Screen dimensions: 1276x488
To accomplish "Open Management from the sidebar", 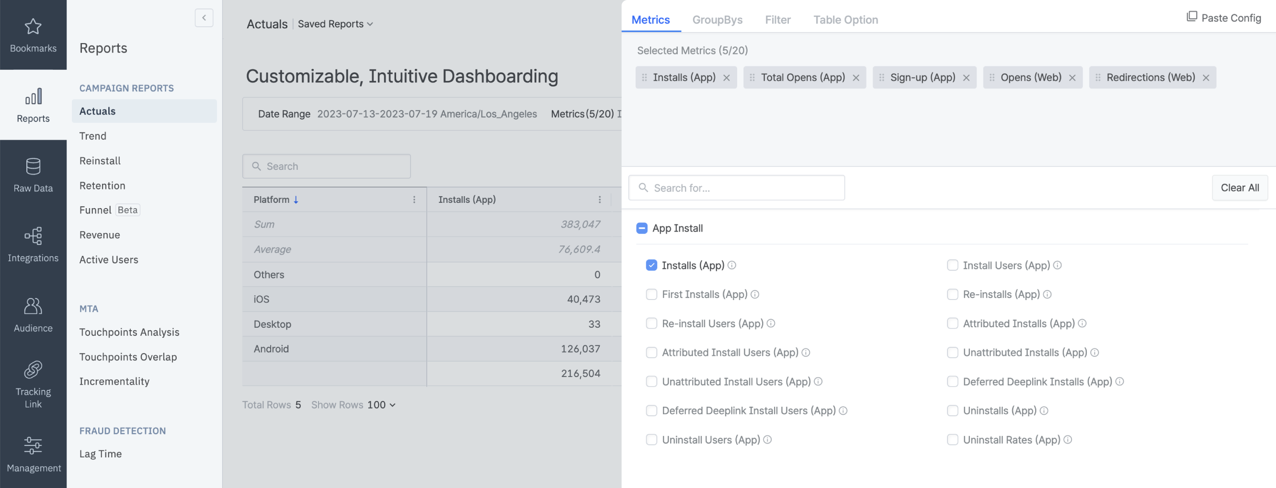I will pos(33,455).
